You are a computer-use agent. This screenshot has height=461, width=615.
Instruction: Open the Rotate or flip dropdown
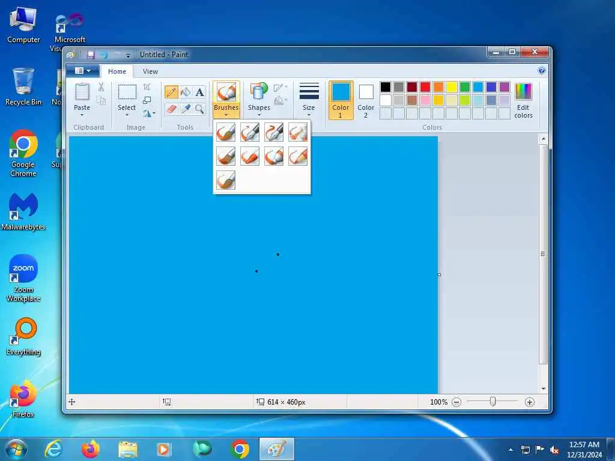point(149,113)
